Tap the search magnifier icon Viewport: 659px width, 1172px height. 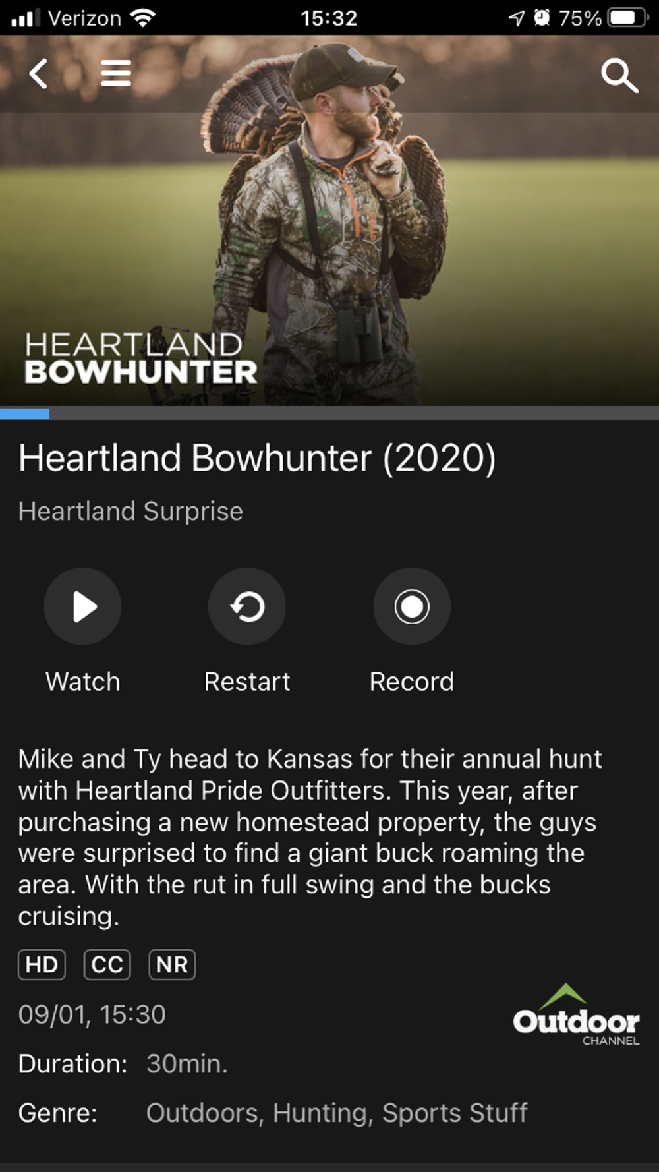[619, 75]
